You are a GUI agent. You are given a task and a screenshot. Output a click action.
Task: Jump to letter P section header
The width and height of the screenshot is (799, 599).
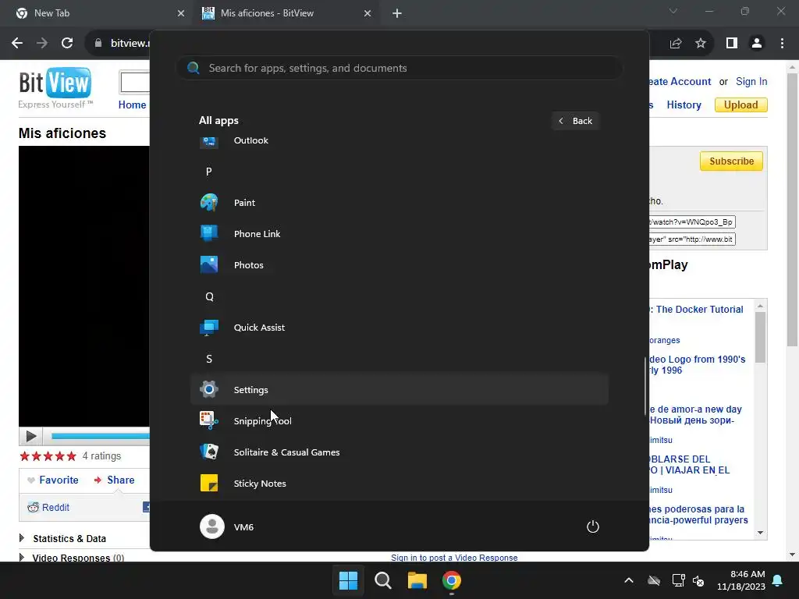[x=209, y=172]
